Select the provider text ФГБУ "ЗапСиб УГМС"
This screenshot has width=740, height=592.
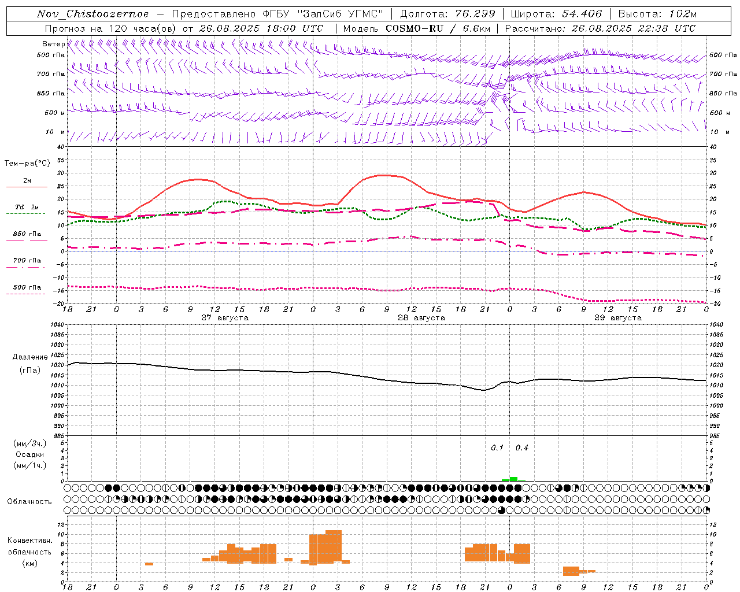coord(324,14)
